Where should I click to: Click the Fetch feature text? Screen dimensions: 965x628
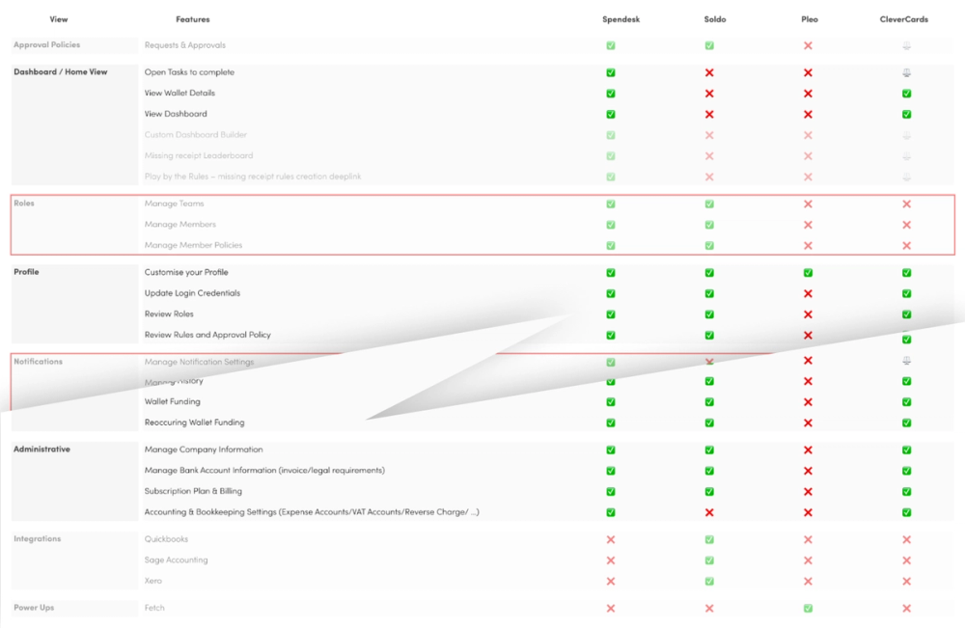[154, 608]
